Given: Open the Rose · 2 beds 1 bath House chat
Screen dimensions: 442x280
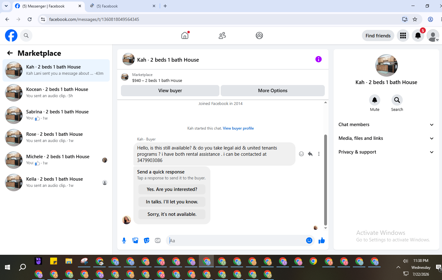Looking at the screenshot, I should click(x=56, y=138).
